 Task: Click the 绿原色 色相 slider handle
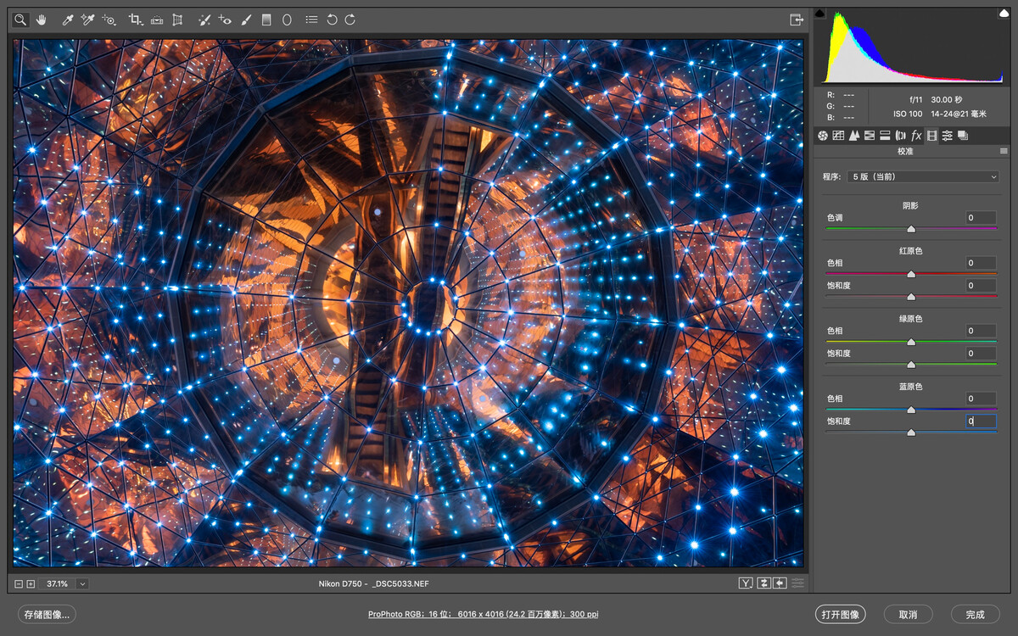[x=911, y=342]
